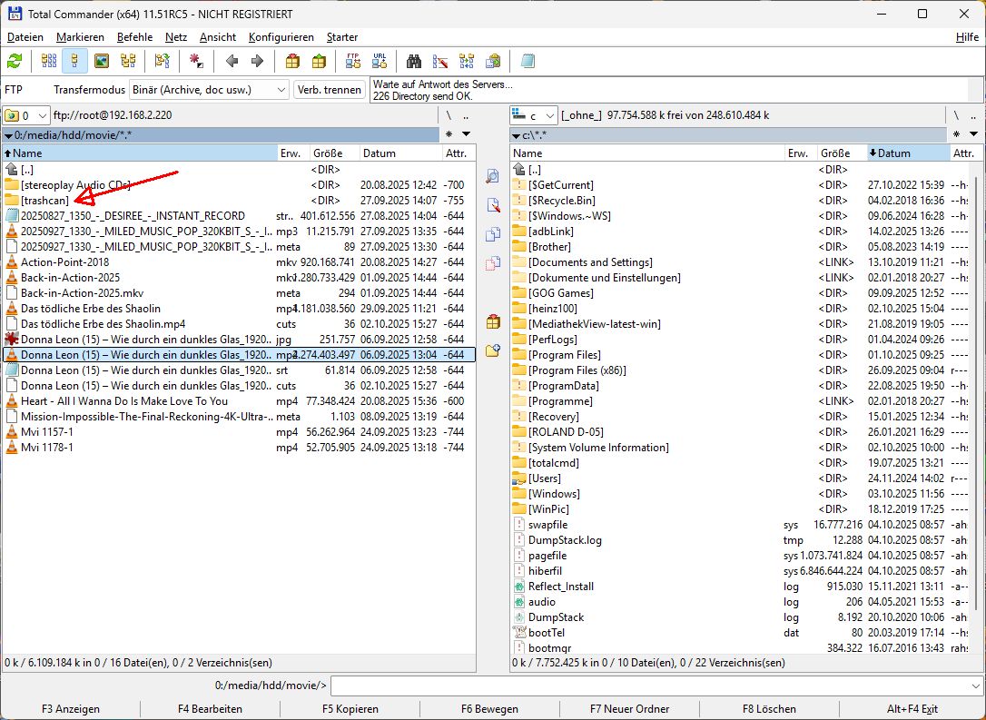Click the go back arrow icon
The height and width of the screenshot is (720, 986).
click(232, 62)
